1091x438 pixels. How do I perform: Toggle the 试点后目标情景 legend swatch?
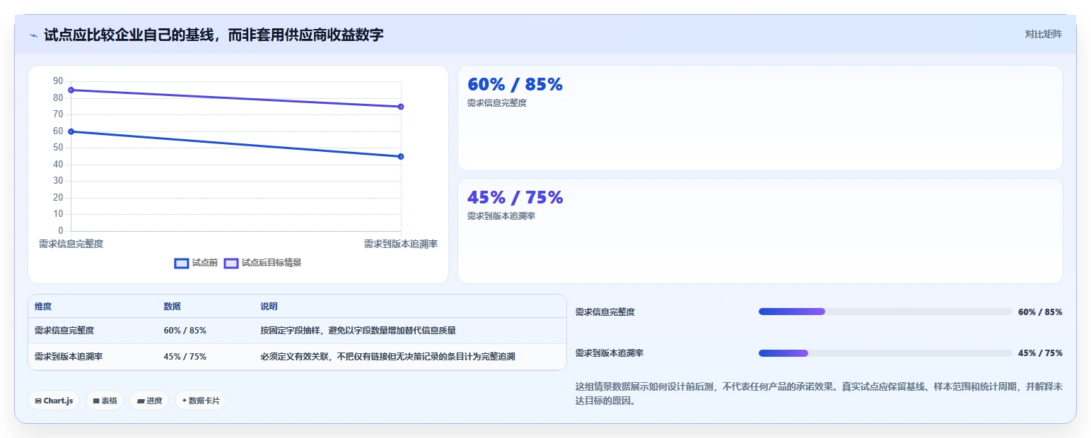tap(231, 263)
